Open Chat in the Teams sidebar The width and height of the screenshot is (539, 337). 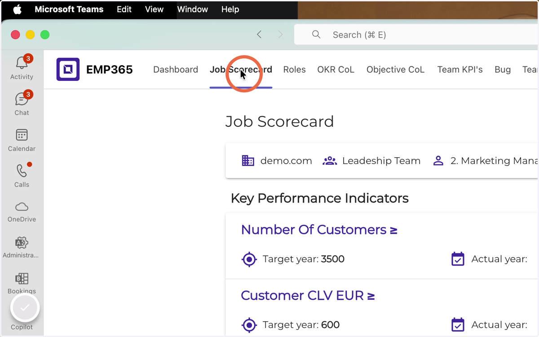pyautogui.click(x=22, y=103)
